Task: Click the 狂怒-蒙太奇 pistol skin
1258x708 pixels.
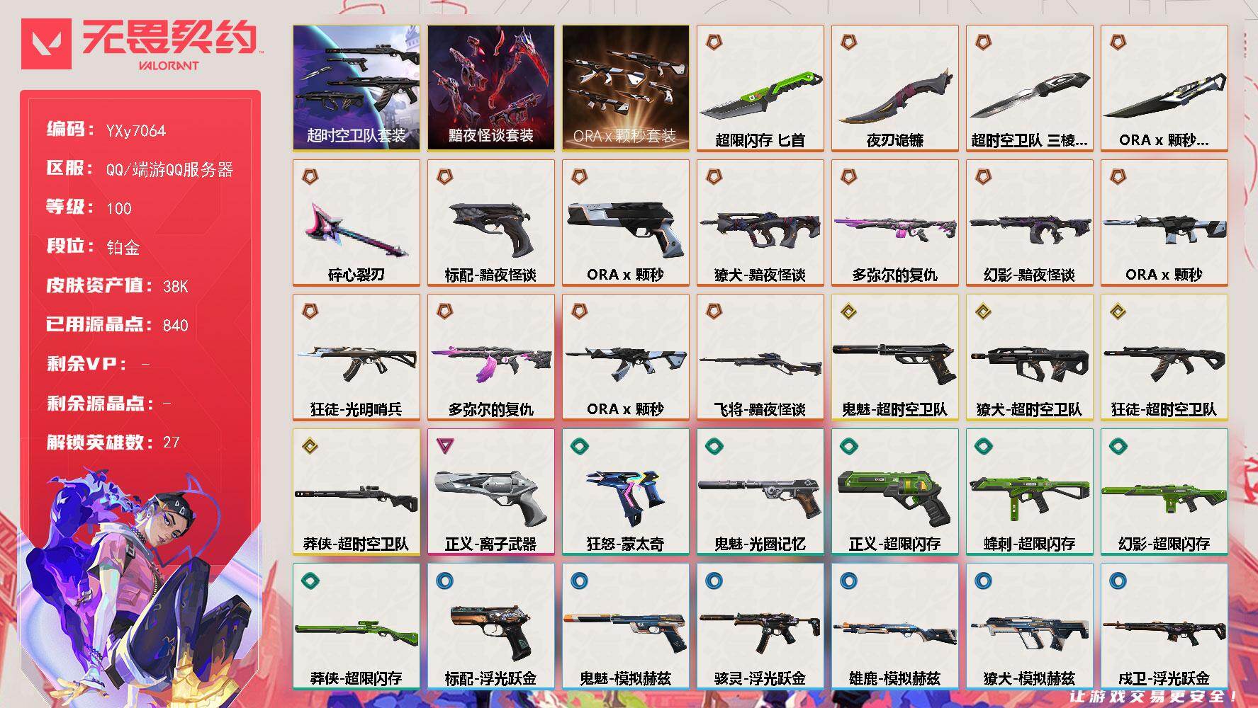Action: tap(626, 492)
